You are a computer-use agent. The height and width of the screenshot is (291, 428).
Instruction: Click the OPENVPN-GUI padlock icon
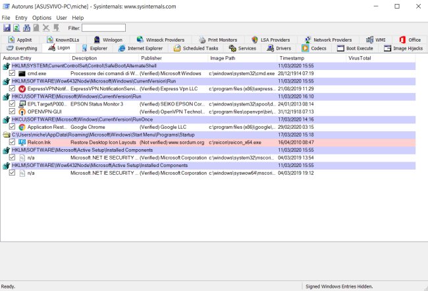pyautogui.click(x=22, y=112)
